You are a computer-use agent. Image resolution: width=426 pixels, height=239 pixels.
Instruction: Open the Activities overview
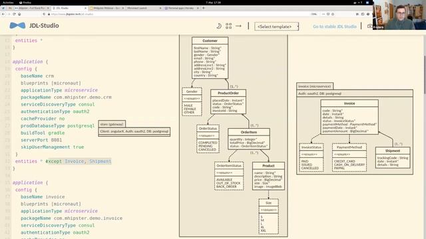[8, 3]
